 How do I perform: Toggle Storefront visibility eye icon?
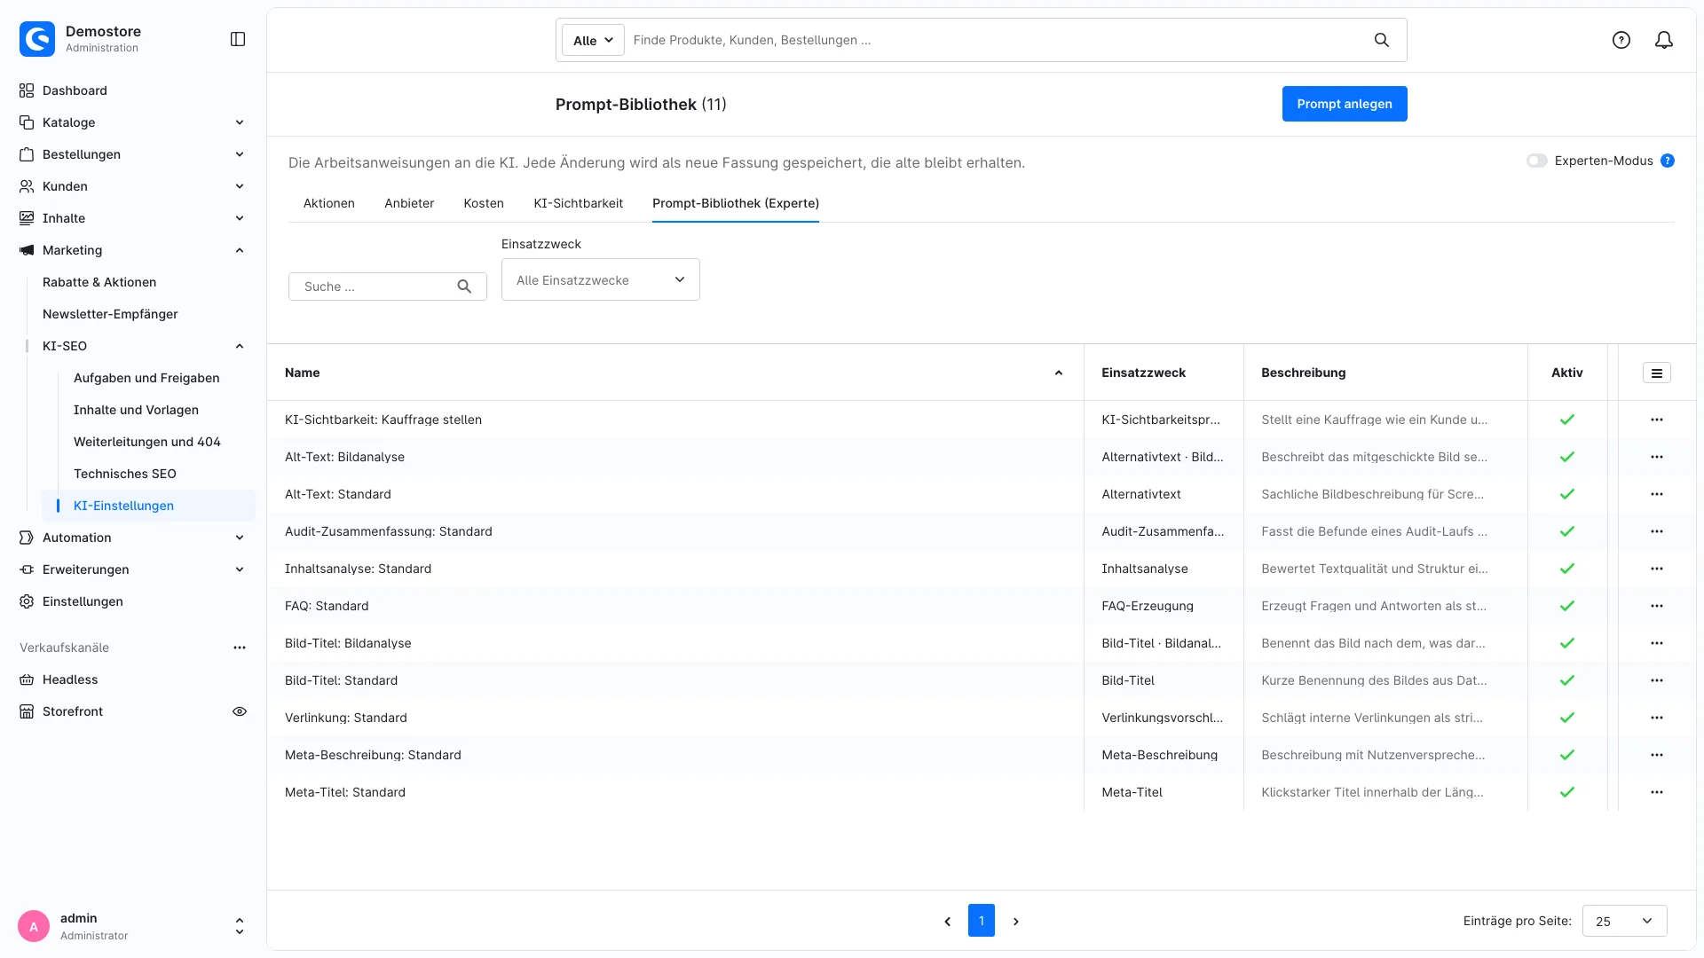pyautogui.click(x=240, y=711)
